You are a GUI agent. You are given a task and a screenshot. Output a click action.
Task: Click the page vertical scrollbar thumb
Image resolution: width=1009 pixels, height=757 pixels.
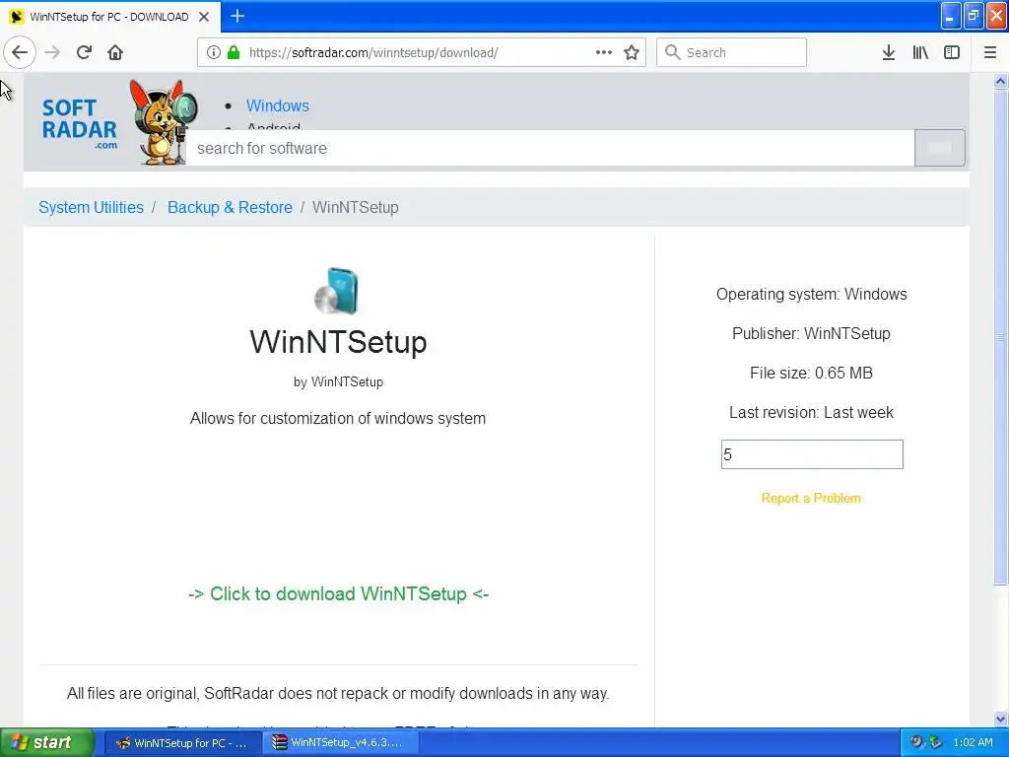click(1000, 337)
